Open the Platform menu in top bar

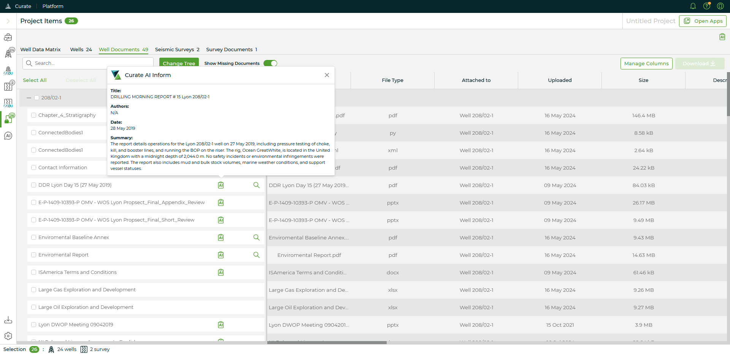53,6
